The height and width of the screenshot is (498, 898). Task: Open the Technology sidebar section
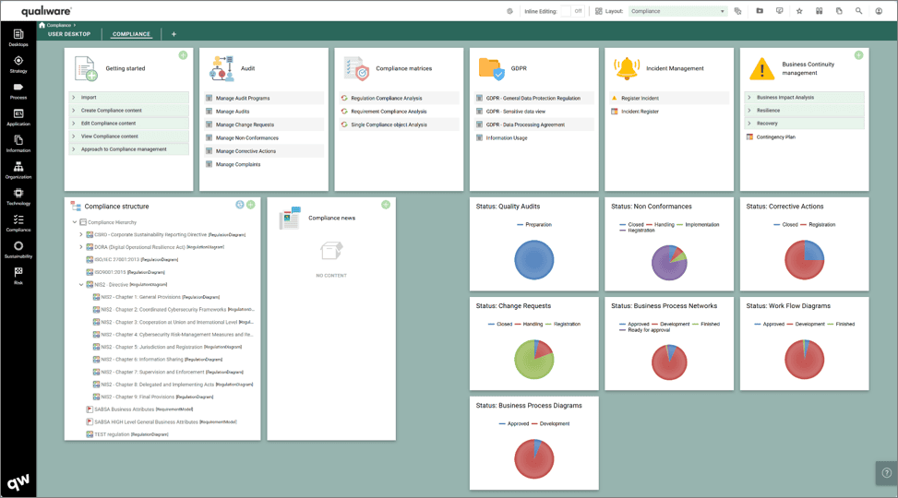18,196
